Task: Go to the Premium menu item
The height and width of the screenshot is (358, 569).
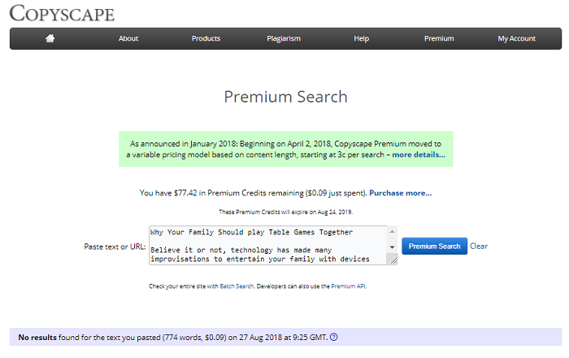Action: 439,38
